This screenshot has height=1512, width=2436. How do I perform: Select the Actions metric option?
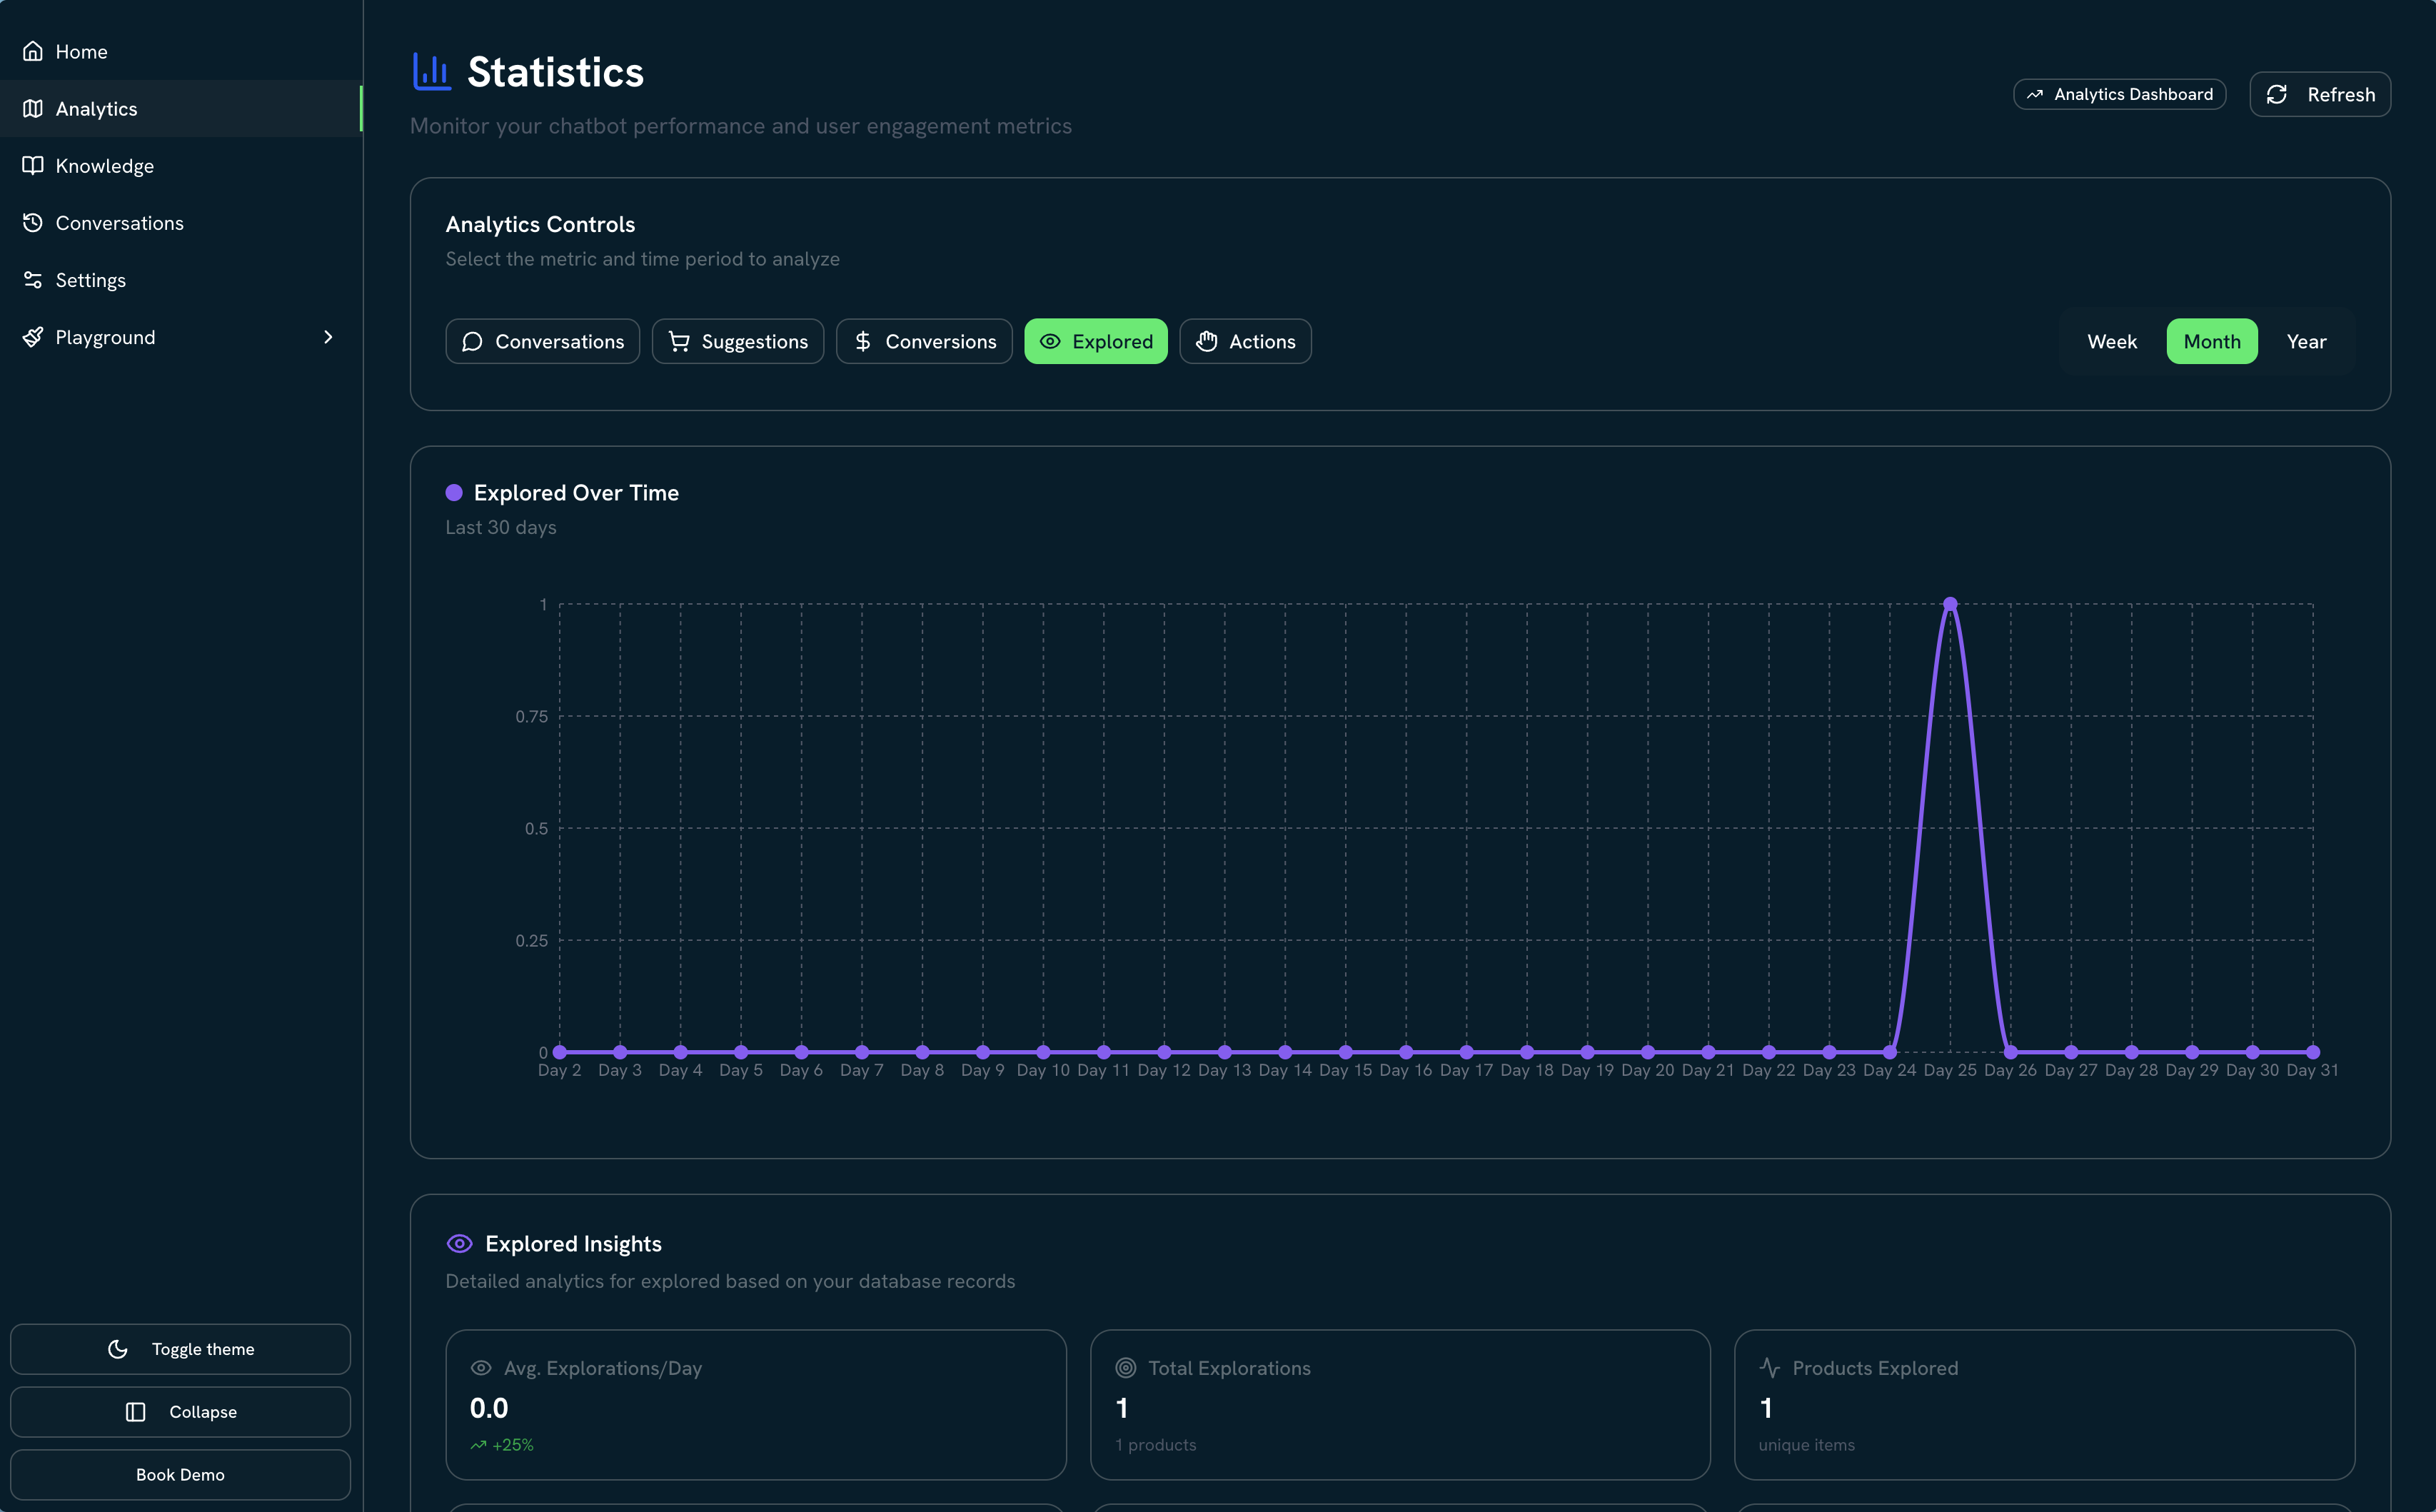point(1245,341)
